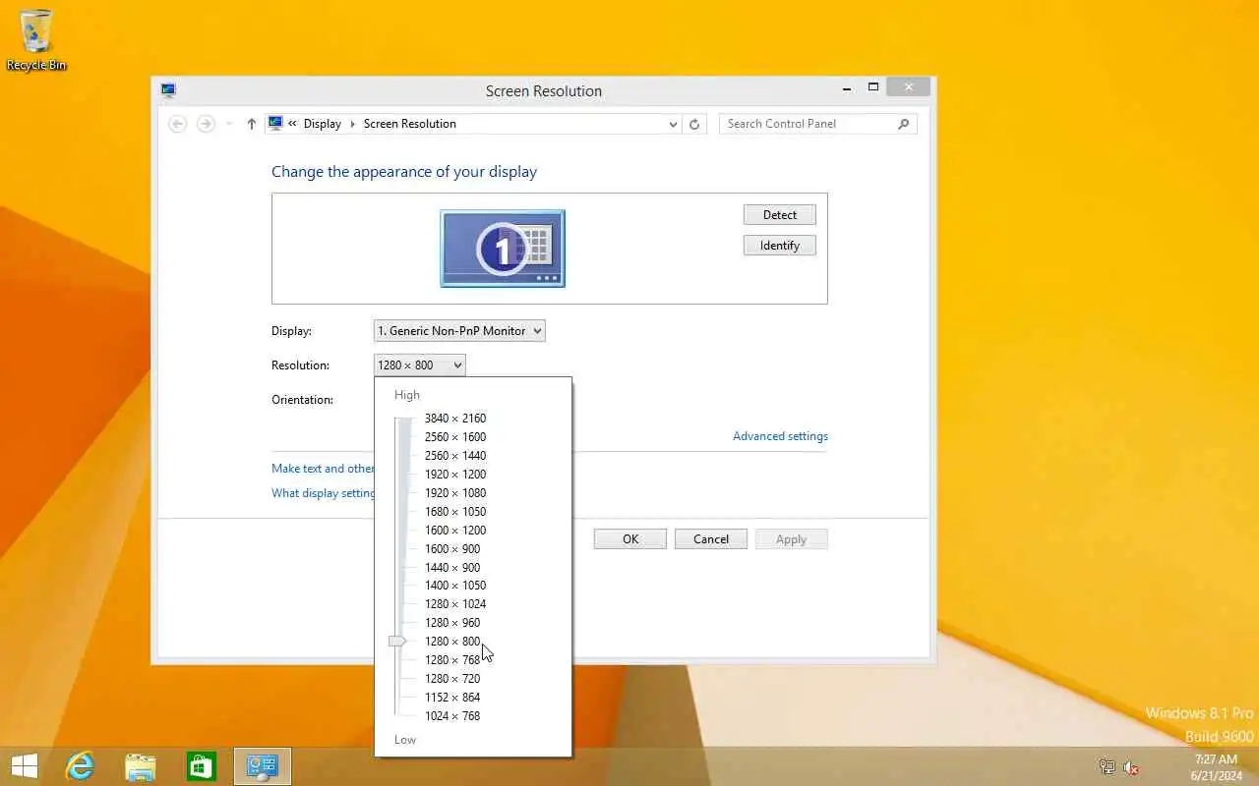The image size is (1259, 786).
Task: Click the resolution slider thumb
Action: tap(397, 642)
